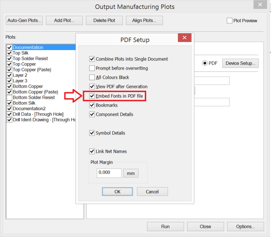The height and width of the screenshot is (237, 271).
Task: Uncheck the Bottom Copper (Paste) checkbox
Action: [x=9, y=92]
